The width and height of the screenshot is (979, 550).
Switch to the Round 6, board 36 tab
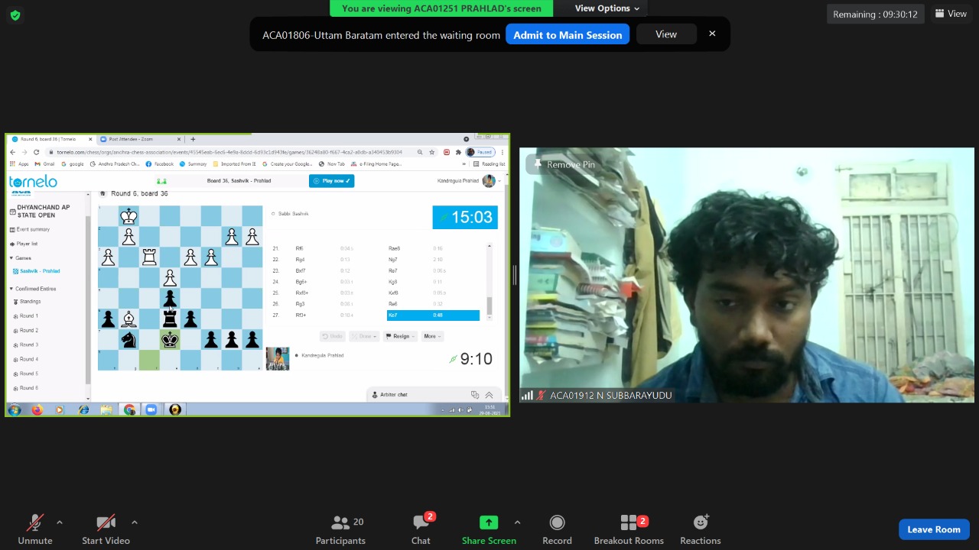(51, 139)
